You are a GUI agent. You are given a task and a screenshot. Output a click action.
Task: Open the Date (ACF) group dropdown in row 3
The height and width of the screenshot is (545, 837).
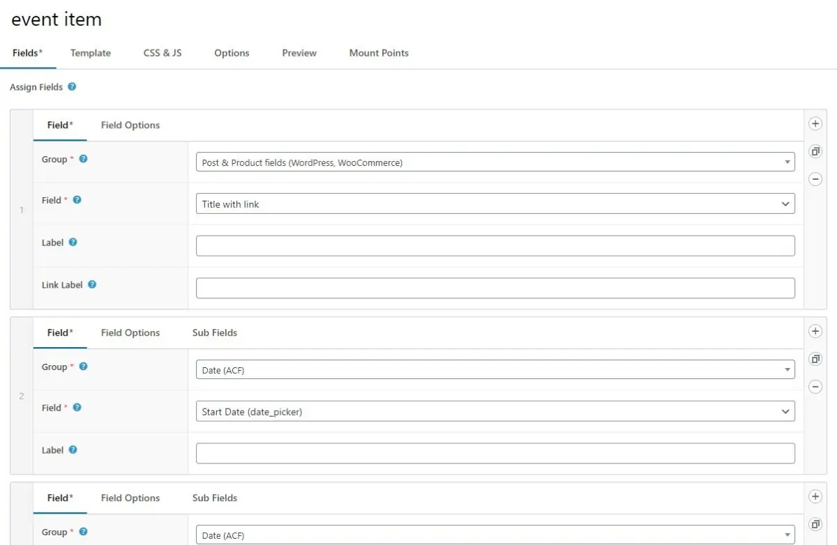click(495, 535)
